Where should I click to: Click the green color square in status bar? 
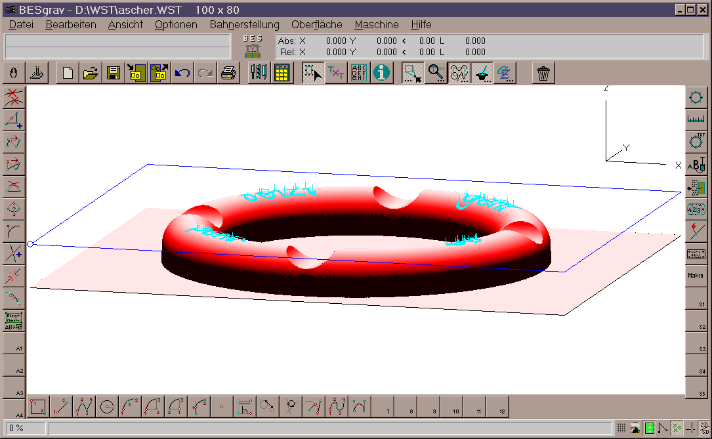point(649,429)
